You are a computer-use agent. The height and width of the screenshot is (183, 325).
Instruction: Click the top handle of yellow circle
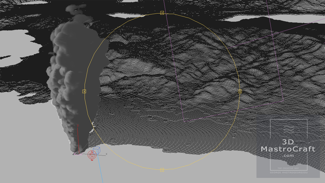point(162,13)
